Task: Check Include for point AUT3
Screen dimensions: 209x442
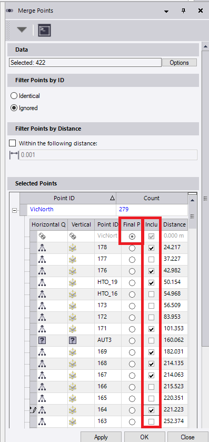Action: coord(152,340)
